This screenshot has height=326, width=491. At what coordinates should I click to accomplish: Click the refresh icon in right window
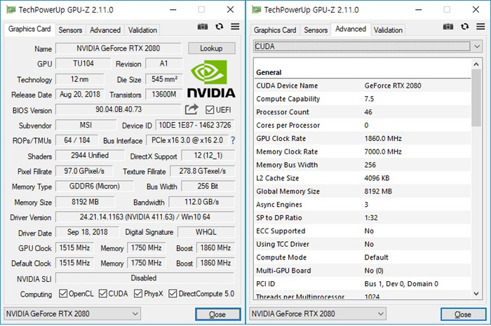464,27
